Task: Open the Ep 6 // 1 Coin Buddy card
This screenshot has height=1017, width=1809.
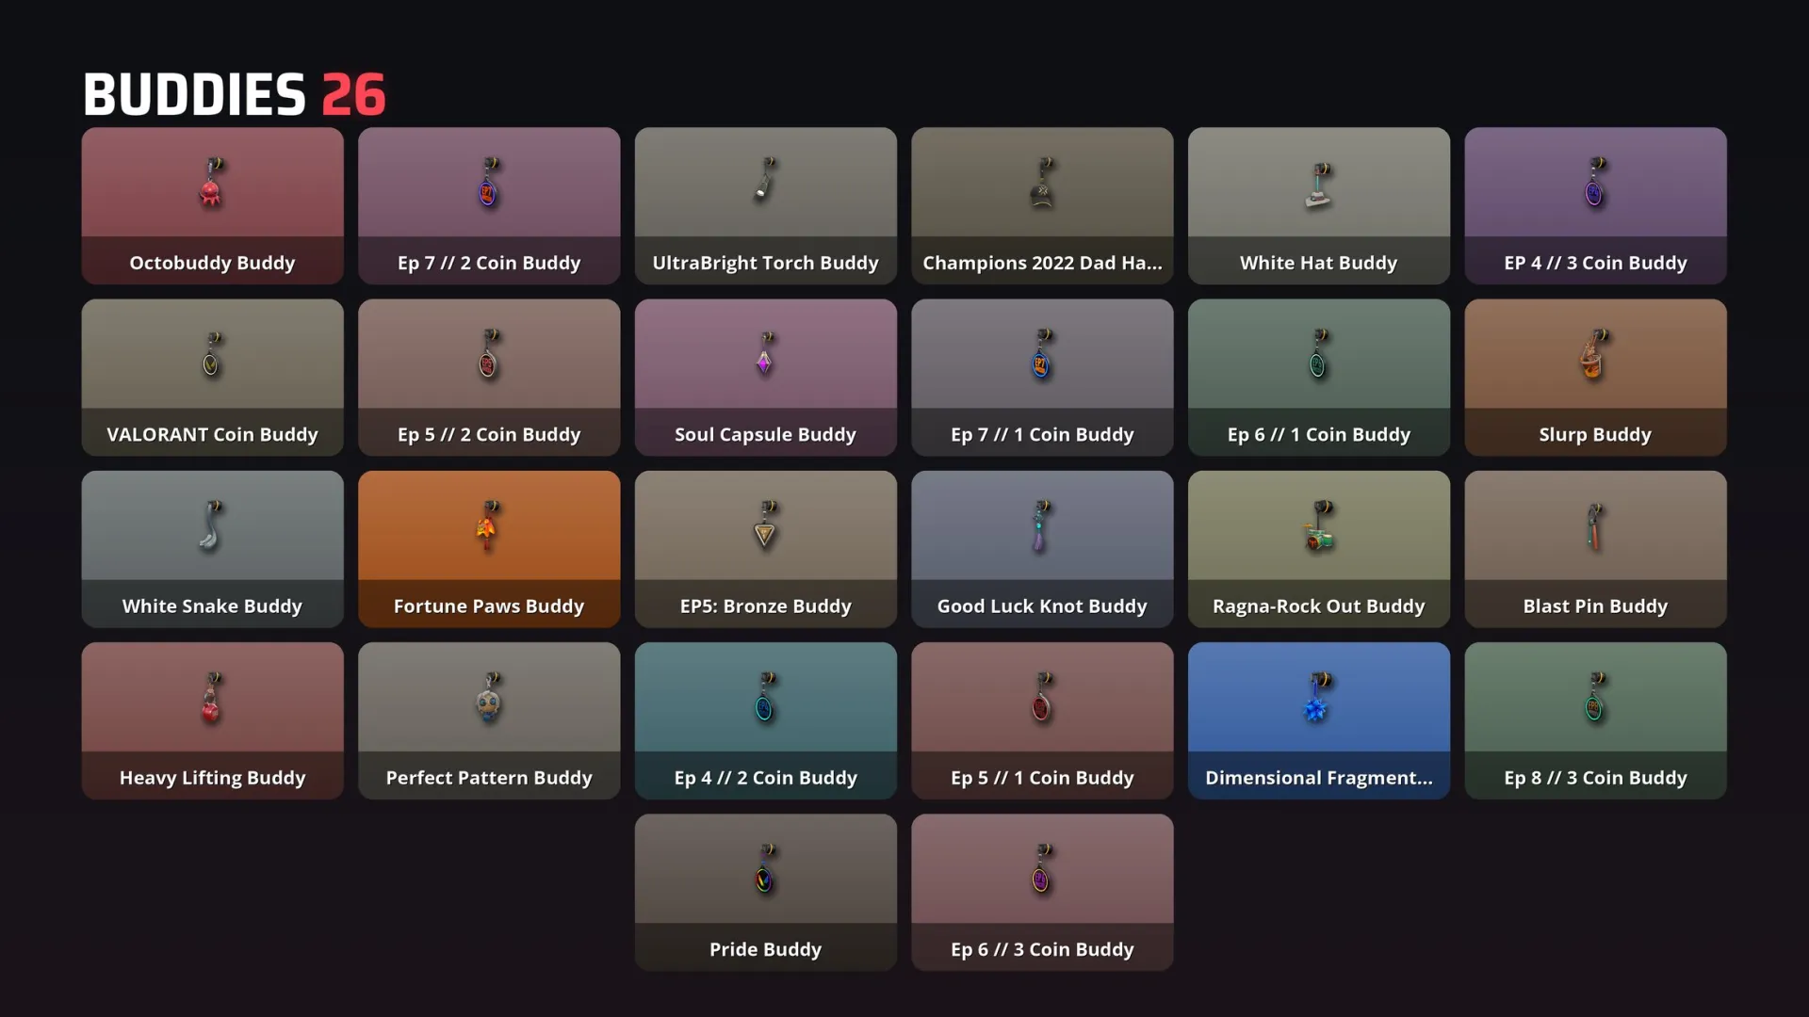Action: coord(1318,378)
